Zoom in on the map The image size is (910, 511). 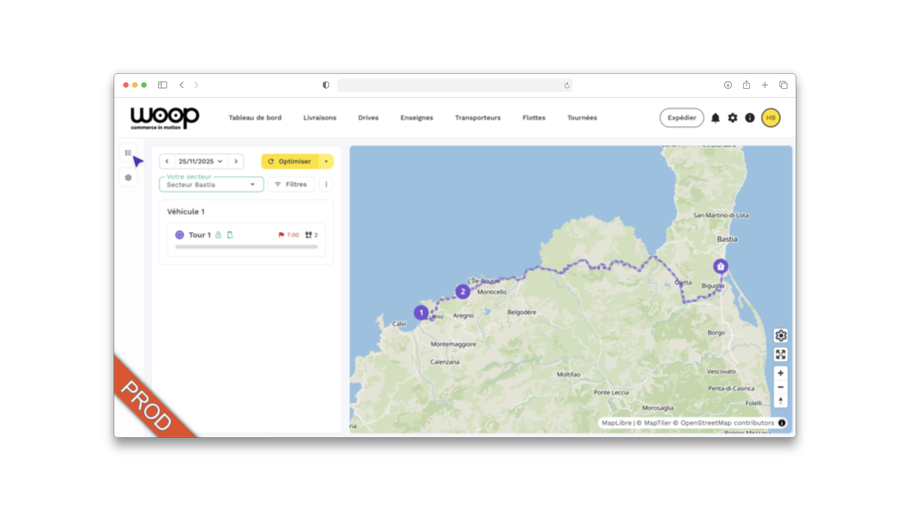pyautogui.click(x=781, y=373)
